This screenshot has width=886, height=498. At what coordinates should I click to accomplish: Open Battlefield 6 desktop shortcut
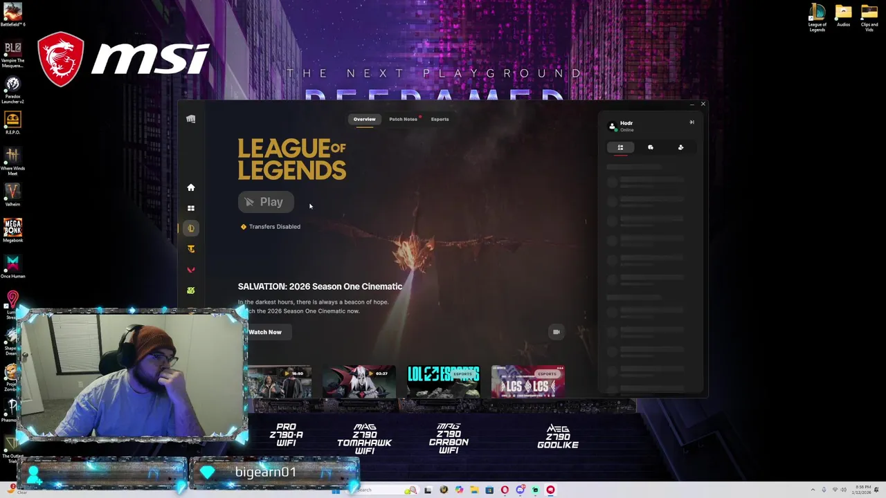pyautogui.click(x=12, y=15)
